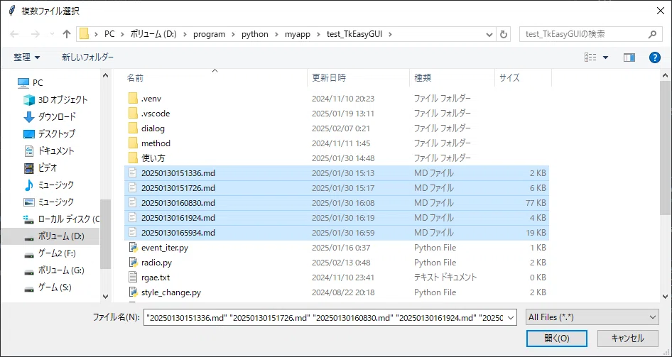Open the view options dropdown arrow
Image resolution: width=672 pixels, height=357 pixels.
tap(605, 57)
